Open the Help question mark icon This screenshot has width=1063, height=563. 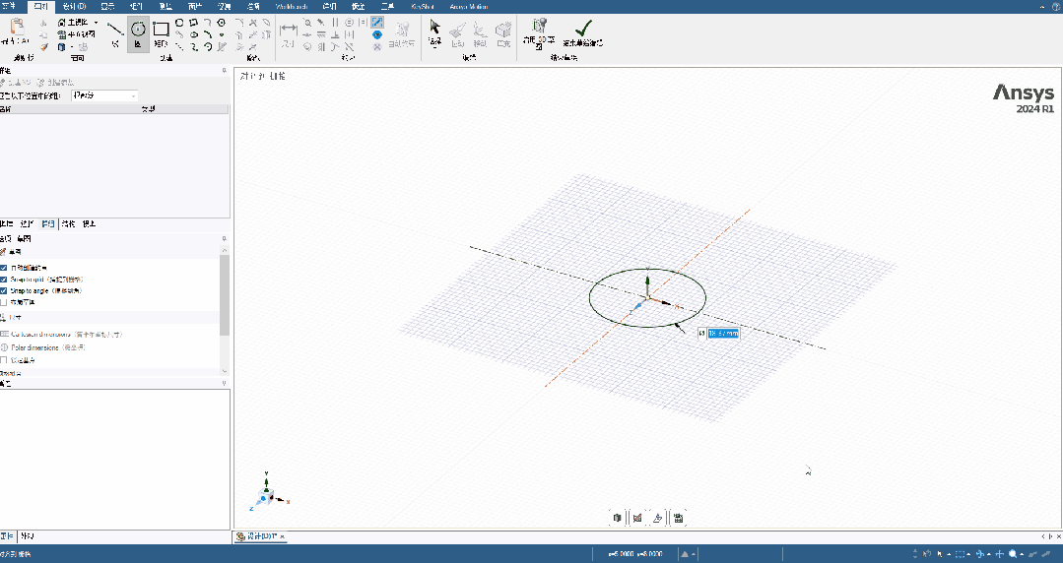coord(1055,7)
